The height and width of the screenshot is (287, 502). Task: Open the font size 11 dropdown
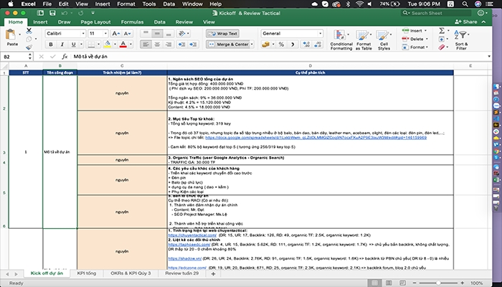click(x=105, y=33)
